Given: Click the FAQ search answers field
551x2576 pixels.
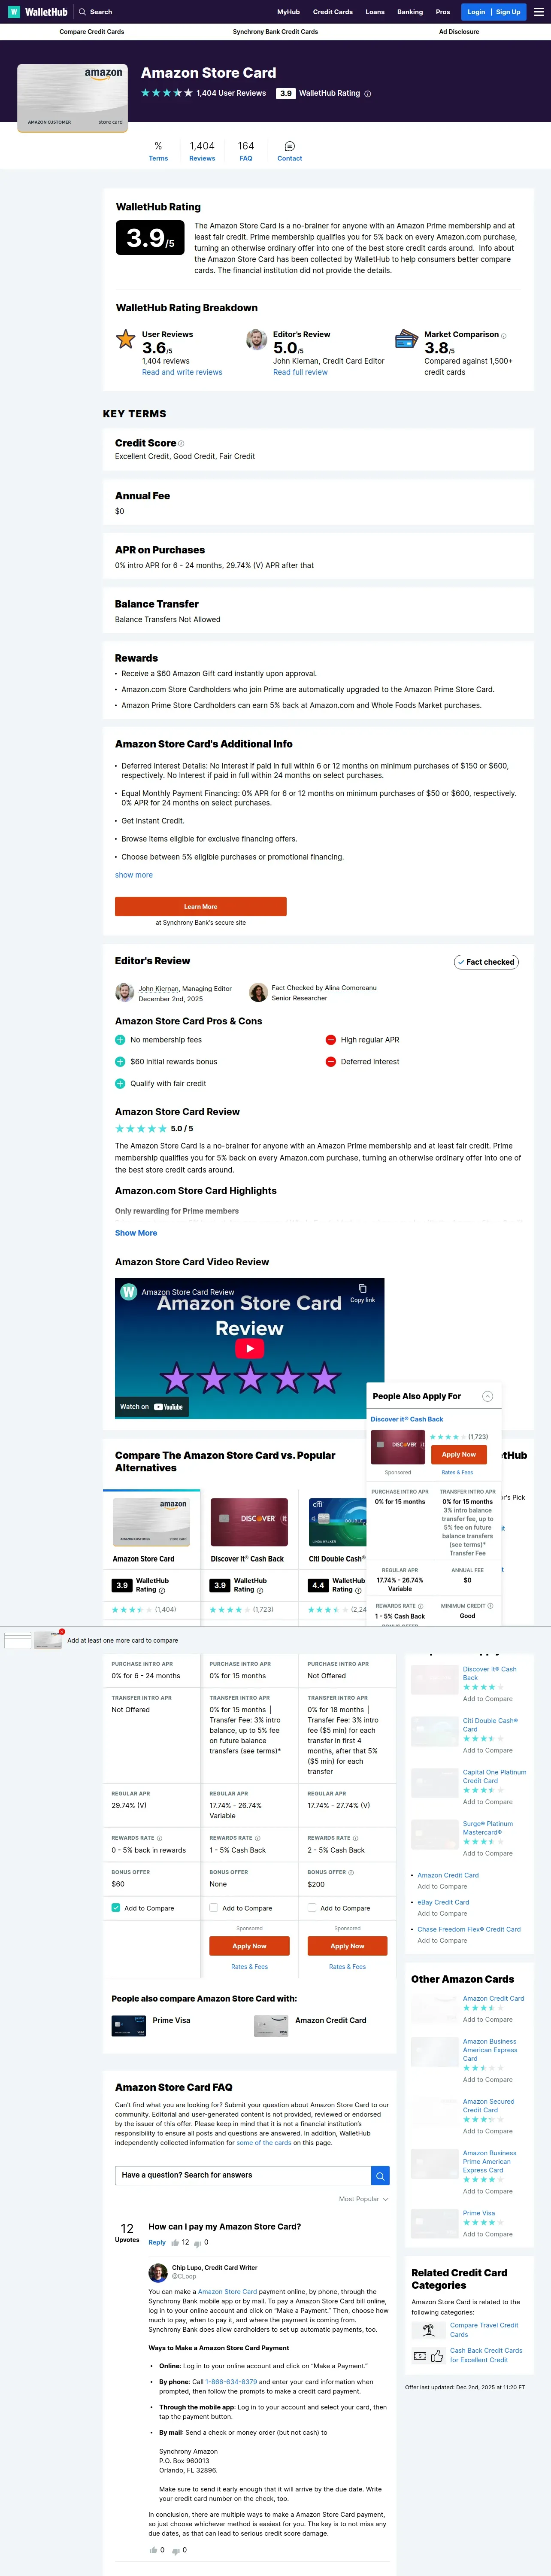Looking at the screenshot, I should click(x=243, y=2175).
